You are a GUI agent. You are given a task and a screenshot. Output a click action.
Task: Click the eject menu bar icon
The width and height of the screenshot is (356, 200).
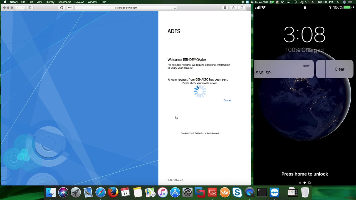point(313,2)
